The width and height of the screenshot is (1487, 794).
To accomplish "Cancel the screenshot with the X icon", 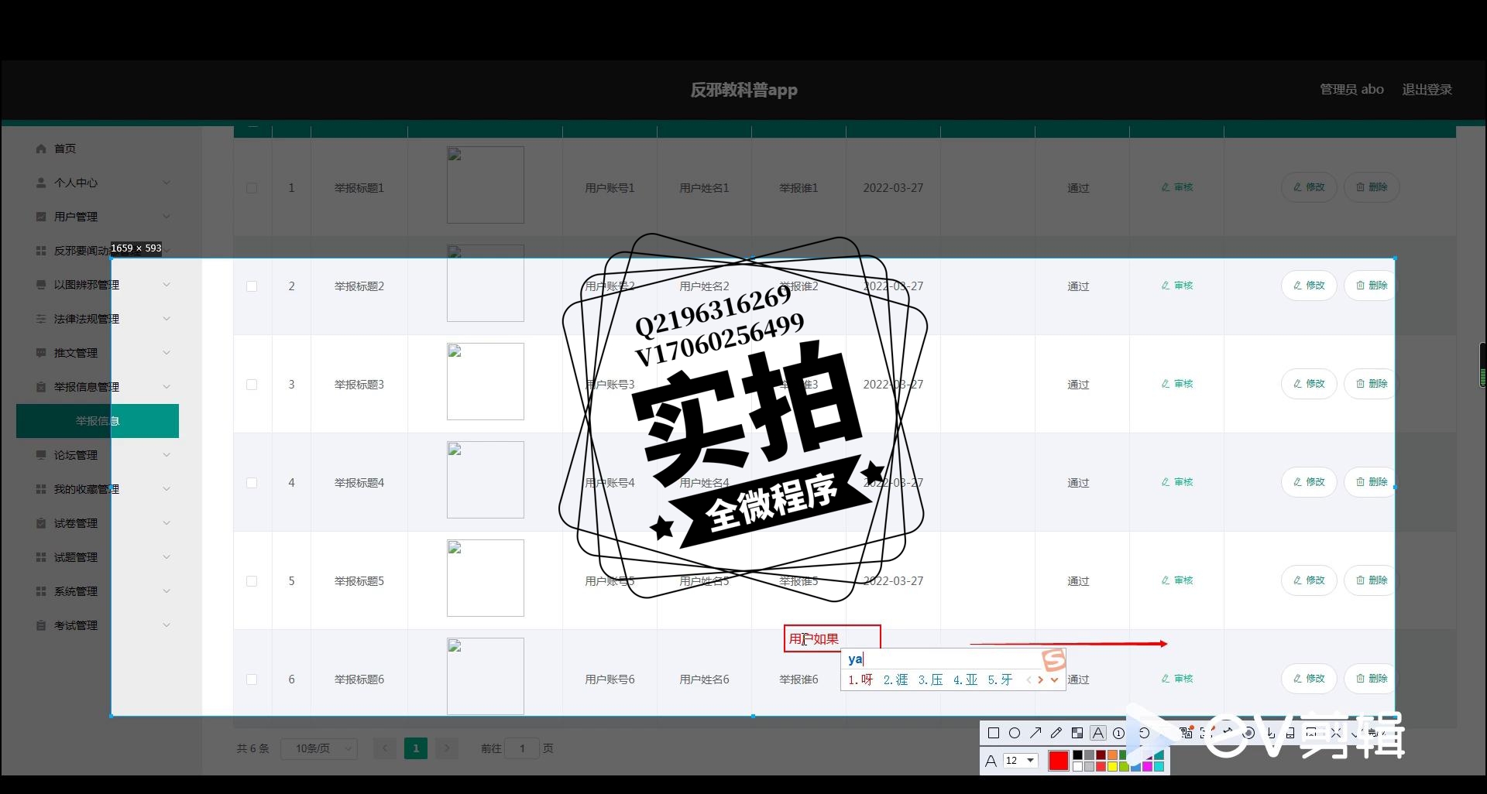I will [x=1335, y=733].
